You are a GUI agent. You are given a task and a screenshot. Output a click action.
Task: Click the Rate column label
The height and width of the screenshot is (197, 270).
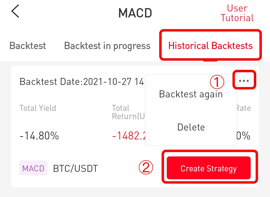(x=243, y=108)
